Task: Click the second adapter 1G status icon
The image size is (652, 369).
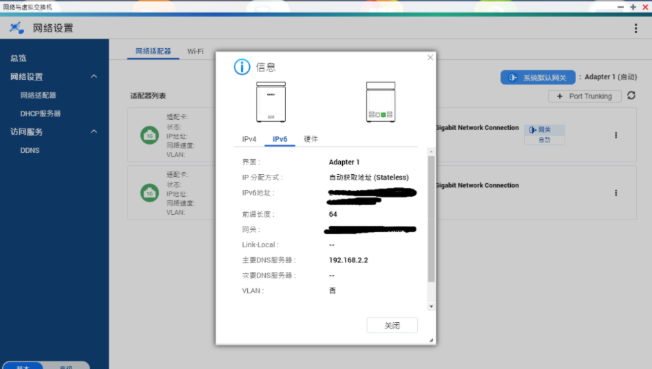Action: [149, 193]
